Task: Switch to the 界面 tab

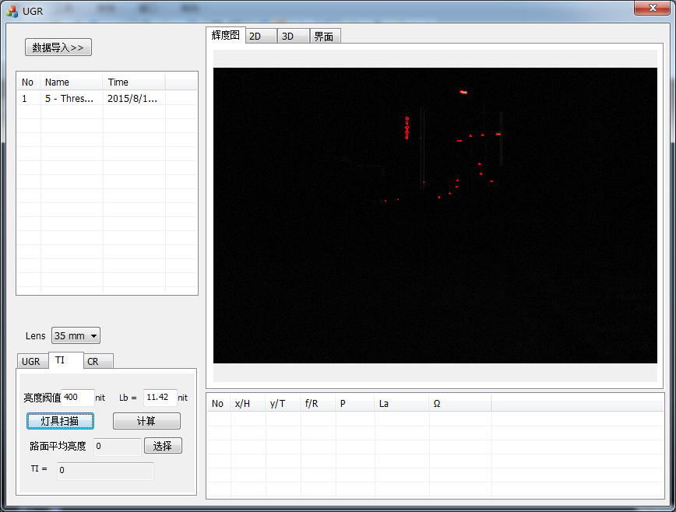Action: click(324, 37)
